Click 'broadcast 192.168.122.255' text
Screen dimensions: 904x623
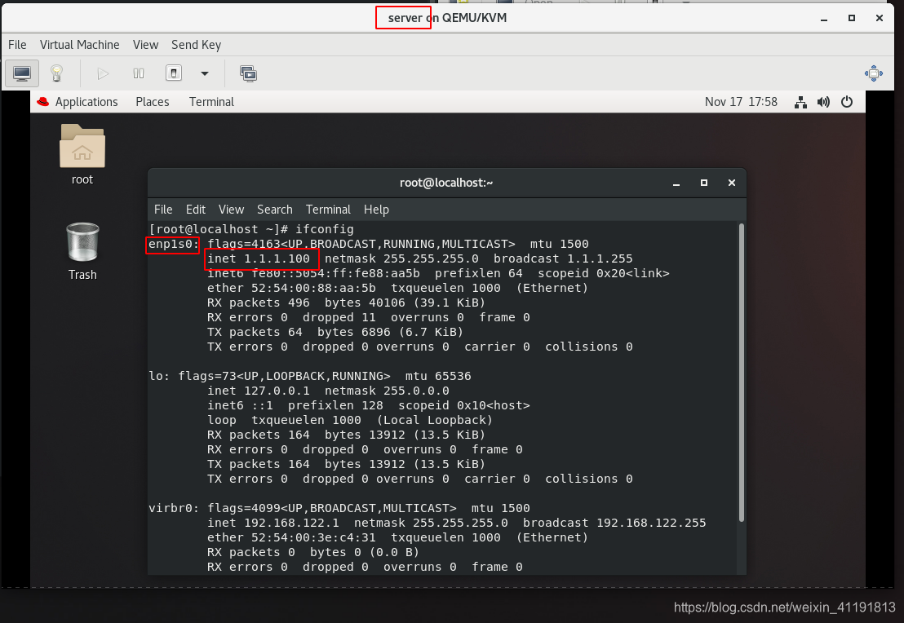[x=614, y=523]
